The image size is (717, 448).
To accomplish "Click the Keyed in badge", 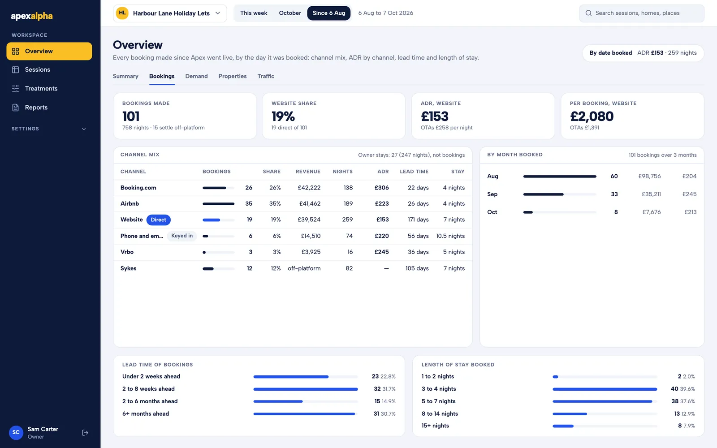I will point(182,236).
